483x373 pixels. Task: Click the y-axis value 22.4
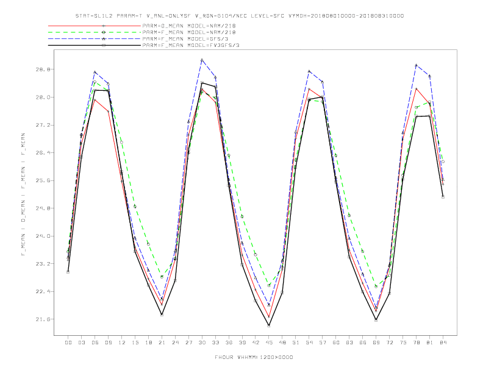[x=43, y=291]
